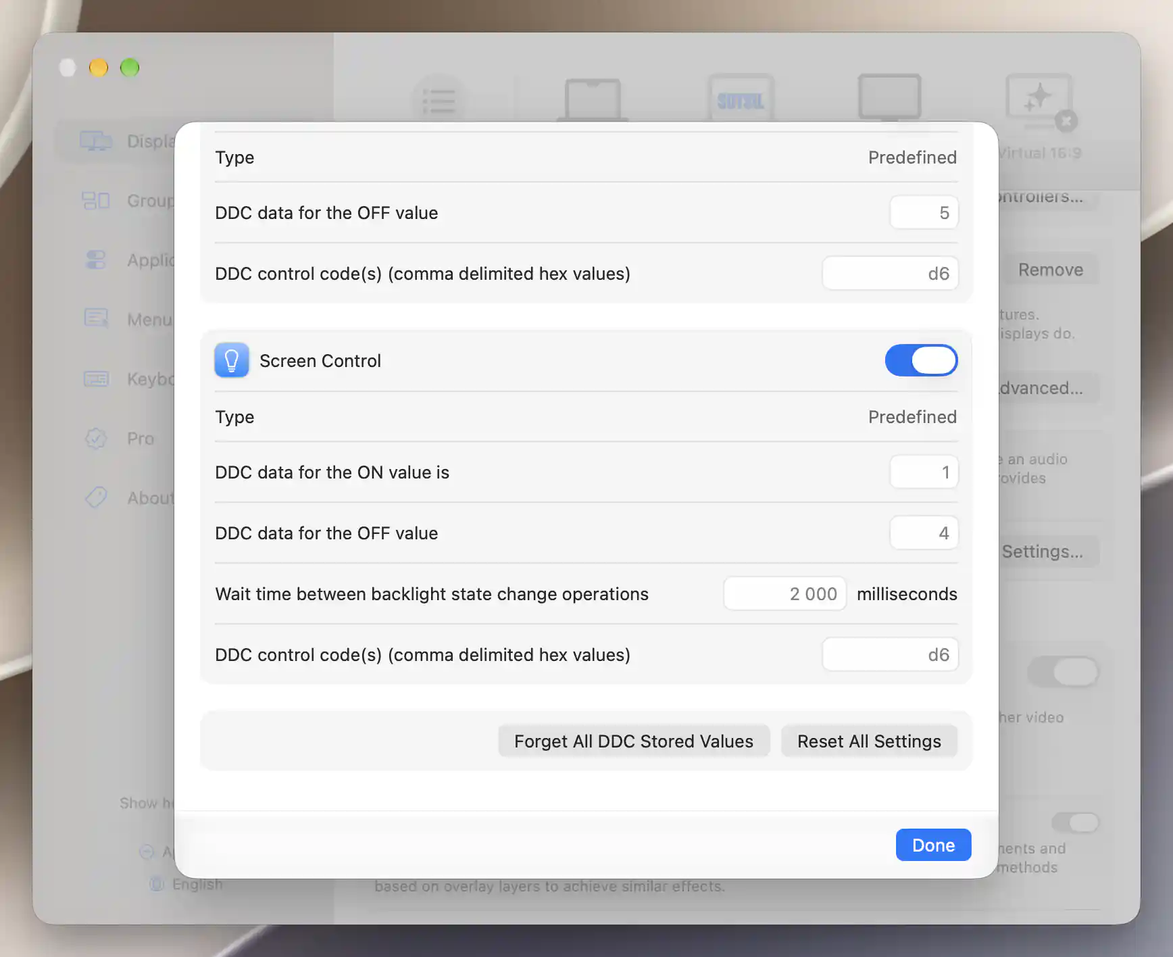The height and width of the screenshot is (957, 1173).
Task: Click the English language selector in sidebar
Action: (x=186, y=884)
